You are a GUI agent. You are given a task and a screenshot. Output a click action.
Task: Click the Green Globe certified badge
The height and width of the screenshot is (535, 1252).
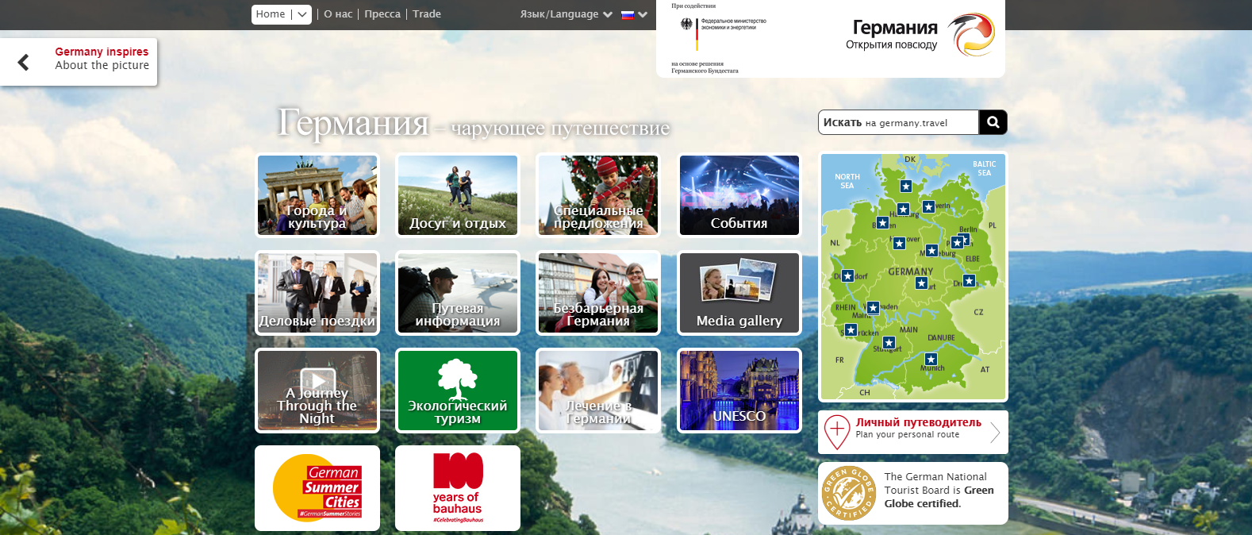tap(848, 493)
